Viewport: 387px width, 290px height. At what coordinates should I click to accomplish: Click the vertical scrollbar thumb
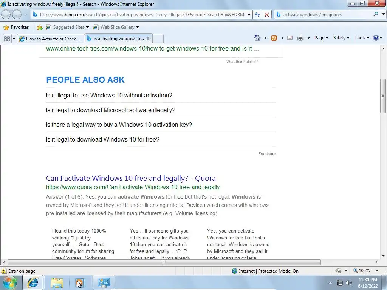(383, 96)
